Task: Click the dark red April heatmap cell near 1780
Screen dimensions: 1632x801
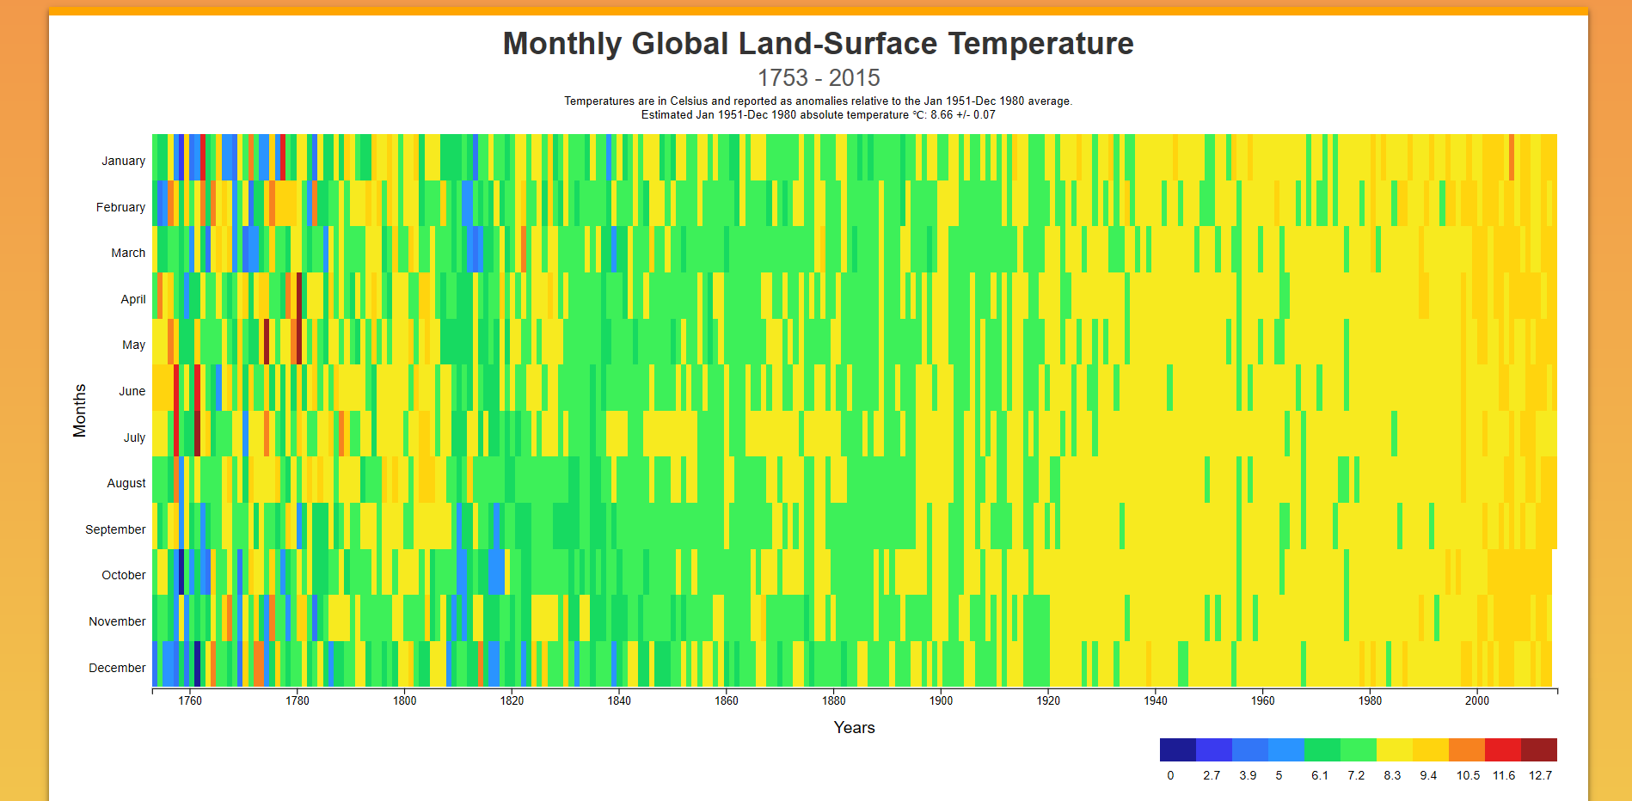Action: click(299, 295)
